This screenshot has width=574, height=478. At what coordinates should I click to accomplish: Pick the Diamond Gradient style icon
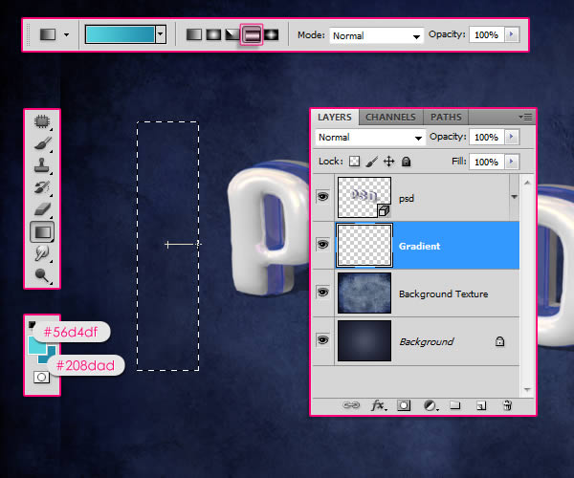(x=271, y=34)
